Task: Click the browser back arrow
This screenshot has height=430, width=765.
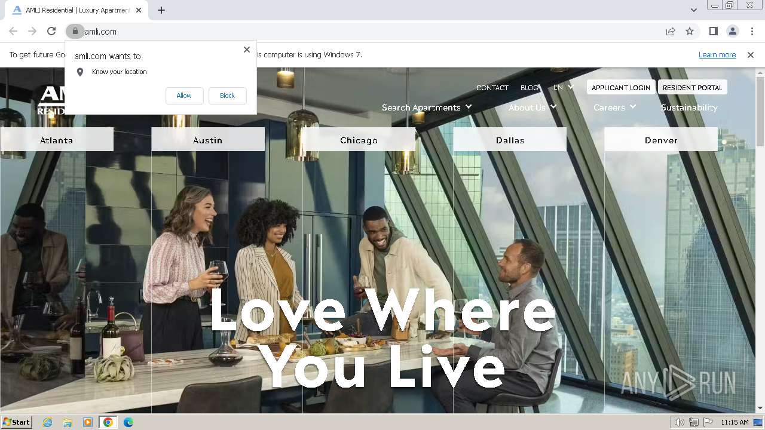Action: 13,31
